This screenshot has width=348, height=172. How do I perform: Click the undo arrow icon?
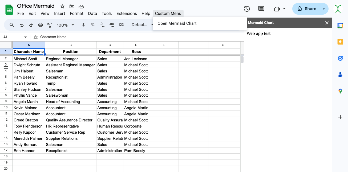tap(22, 25)
